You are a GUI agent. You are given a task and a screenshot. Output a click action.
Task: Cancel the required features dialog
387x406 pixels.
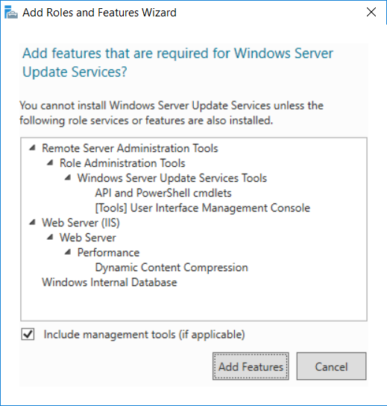coord(331,366)
